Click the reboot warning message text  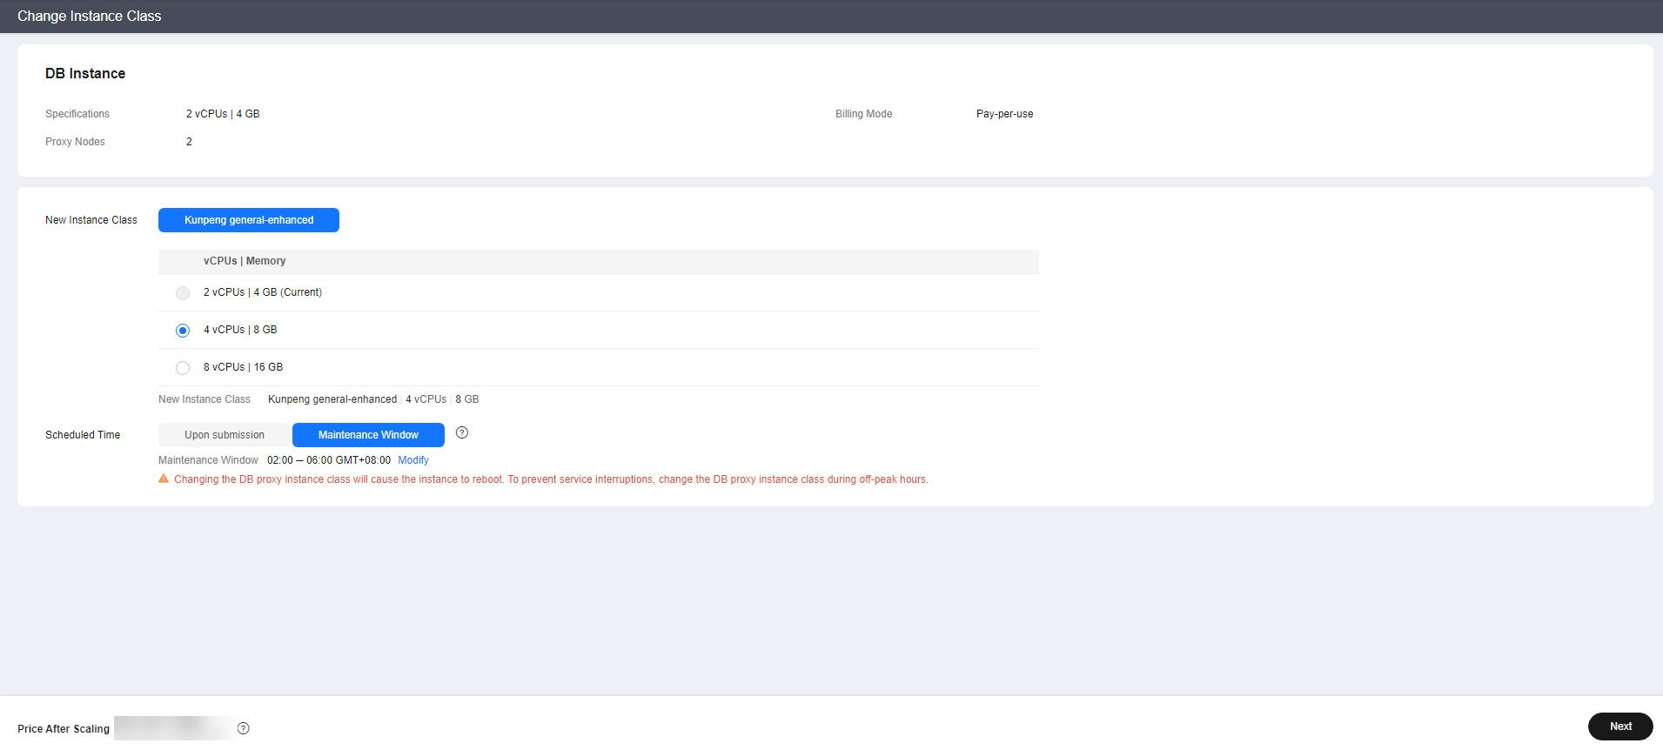tap(551, 479)
